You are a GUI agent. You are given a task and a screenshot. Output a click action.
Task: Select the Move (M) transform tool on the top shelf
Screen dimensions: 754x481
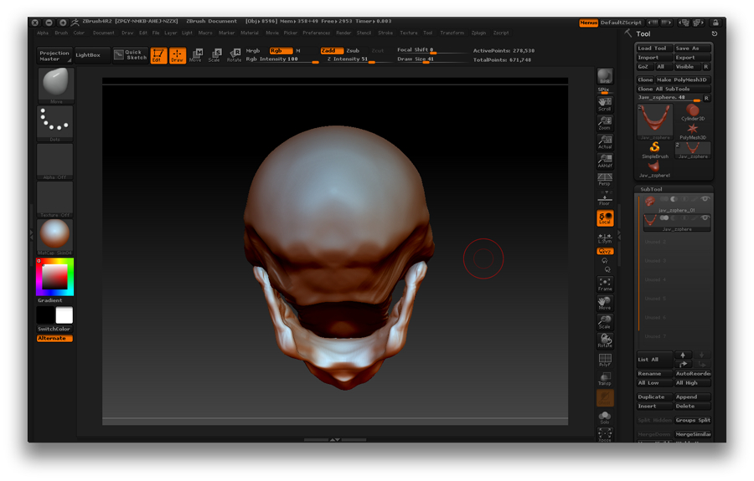tap(196, 55)
